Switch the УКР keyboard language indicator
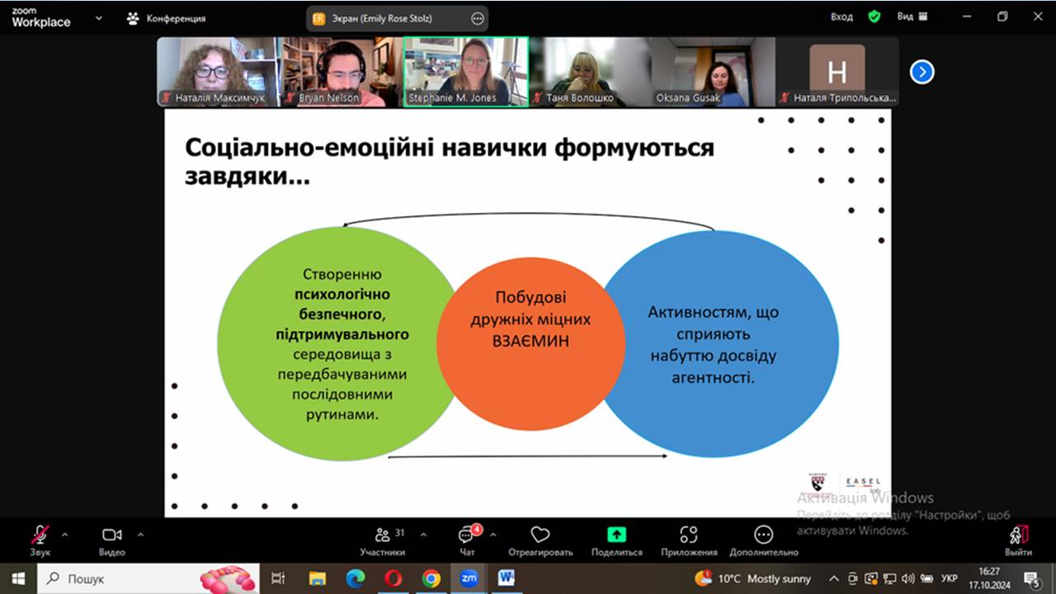 (x=950, y=578)
